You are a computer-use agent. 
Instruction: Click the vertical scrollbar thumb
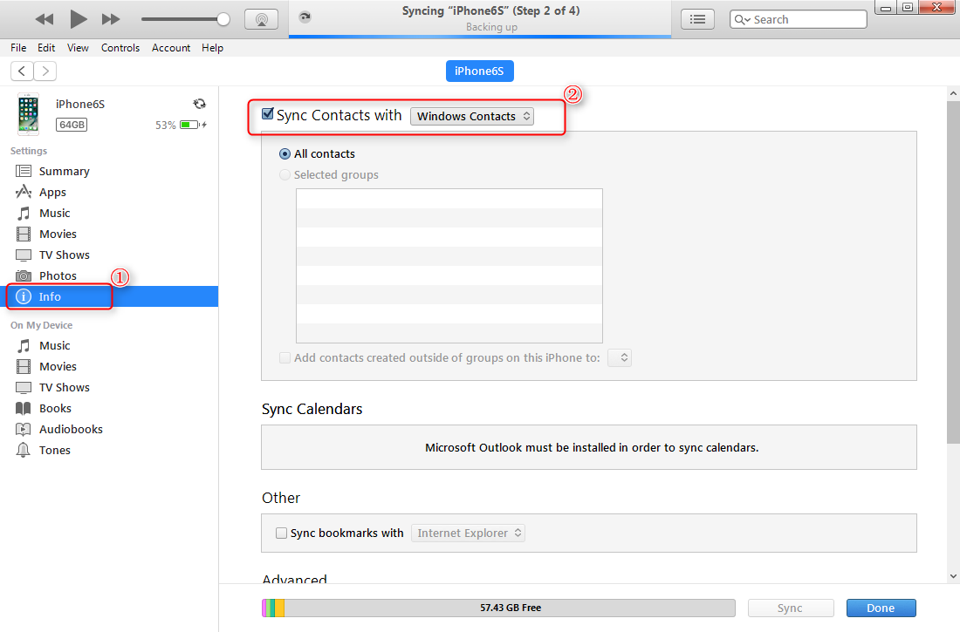953,272
